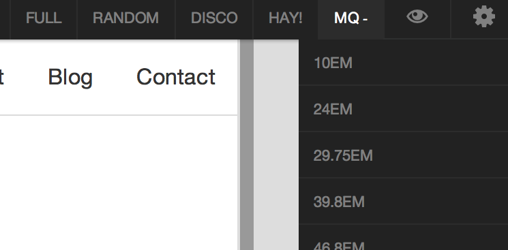
Task: Select the 29.75EM breakpoint option
Action: 404,155
